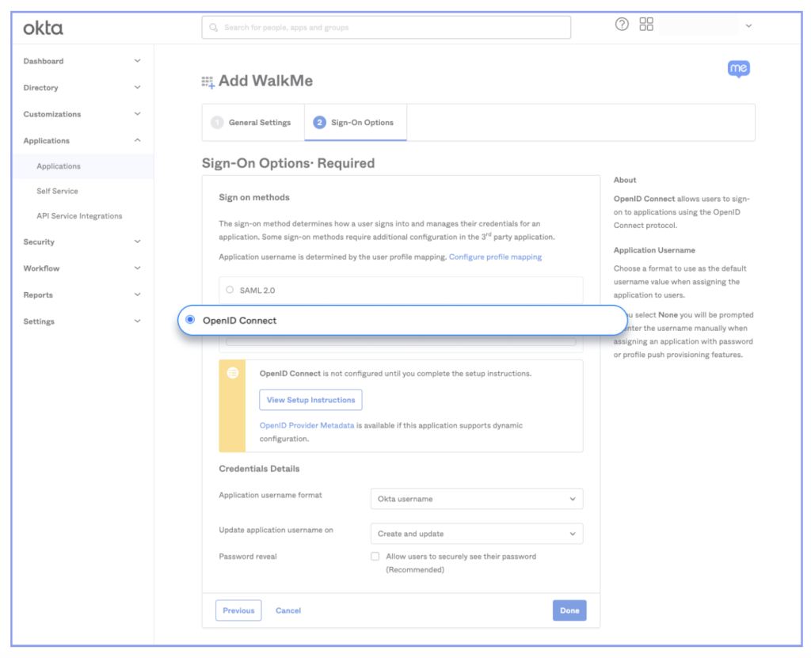Click the yellow warning banner icon
Image resolution: width=811 pixels, height=658 pixels.
tap(233, 373)
